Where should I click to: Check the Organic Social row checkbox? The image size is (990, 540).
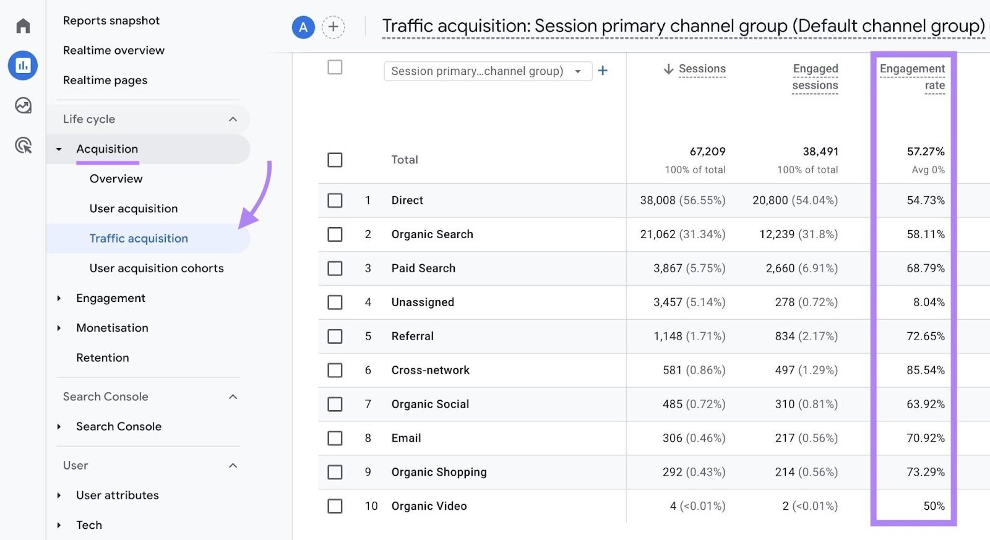(335, 404)
